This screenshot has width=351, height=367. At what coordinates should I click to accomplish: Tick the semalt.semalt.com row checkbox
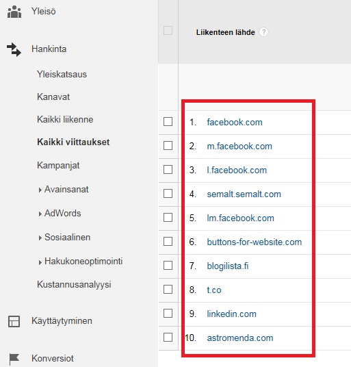tap(168, 194)
